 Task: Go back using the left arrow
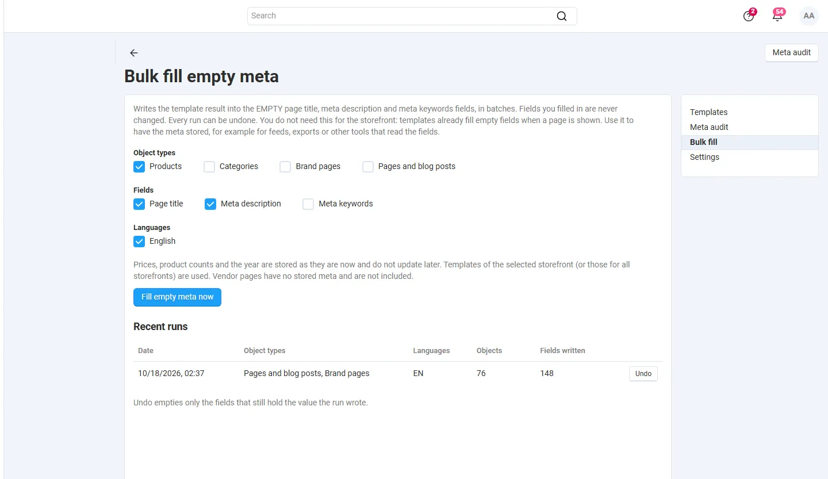[x=134, y=53]
